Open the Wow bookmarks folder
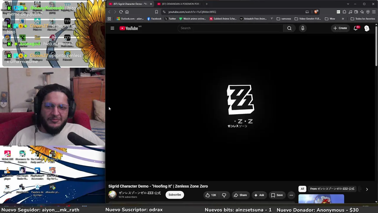Viewport: 378px width, 213px height. pos(330,19)
